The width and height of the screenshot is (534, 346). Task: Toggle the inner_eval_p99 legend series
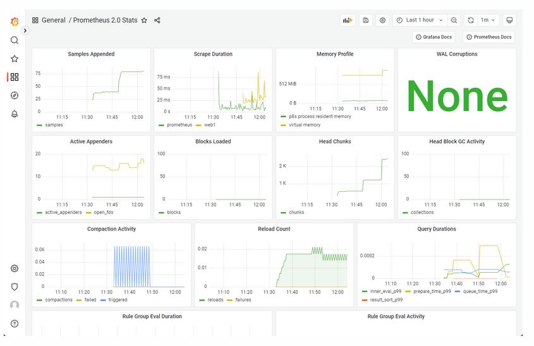tap(385, 291)
